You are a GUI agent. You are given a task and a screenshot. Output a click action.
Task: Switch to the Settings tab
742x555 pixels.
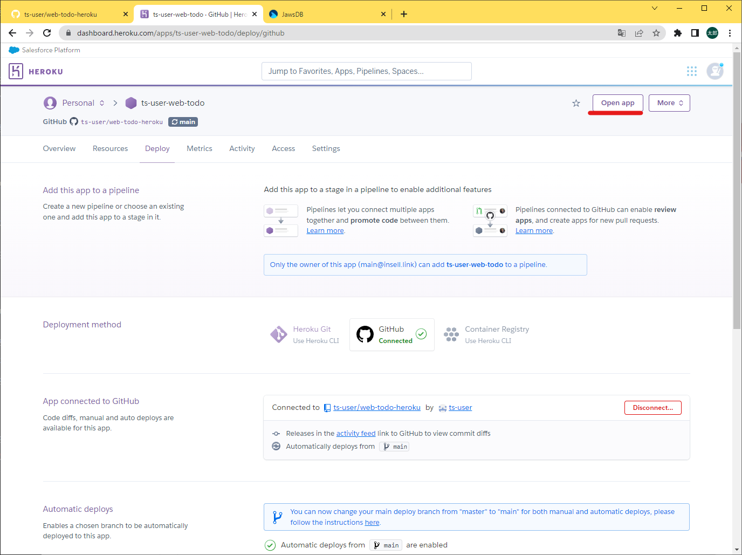[326, 148]
